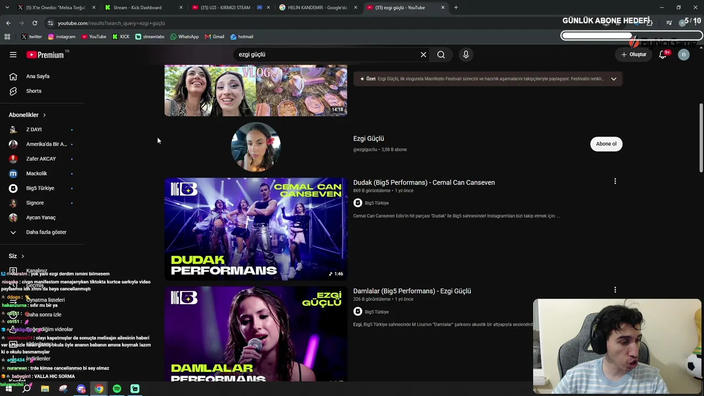Click the YouTube Premium logo

point(45,54)
